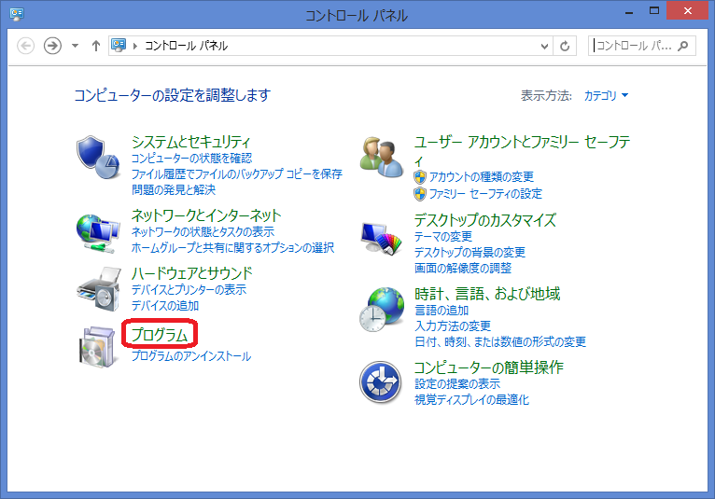Open デスクトップの背景の変更 link
The image size is (715, 499).
coord(470,253)
